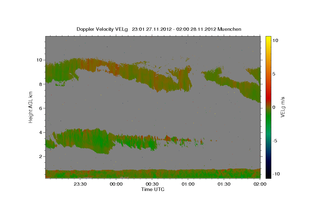Click the '5' colorbar tick label
The height and width of the screenshot is (214, 322).
(x=274, y=74)
